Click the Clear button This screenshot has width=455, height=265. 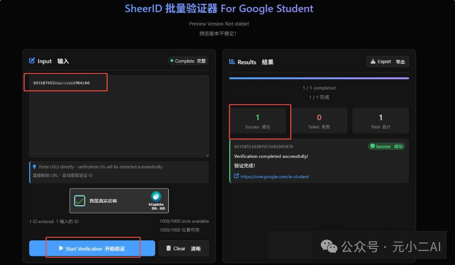(x=183, y=248)
